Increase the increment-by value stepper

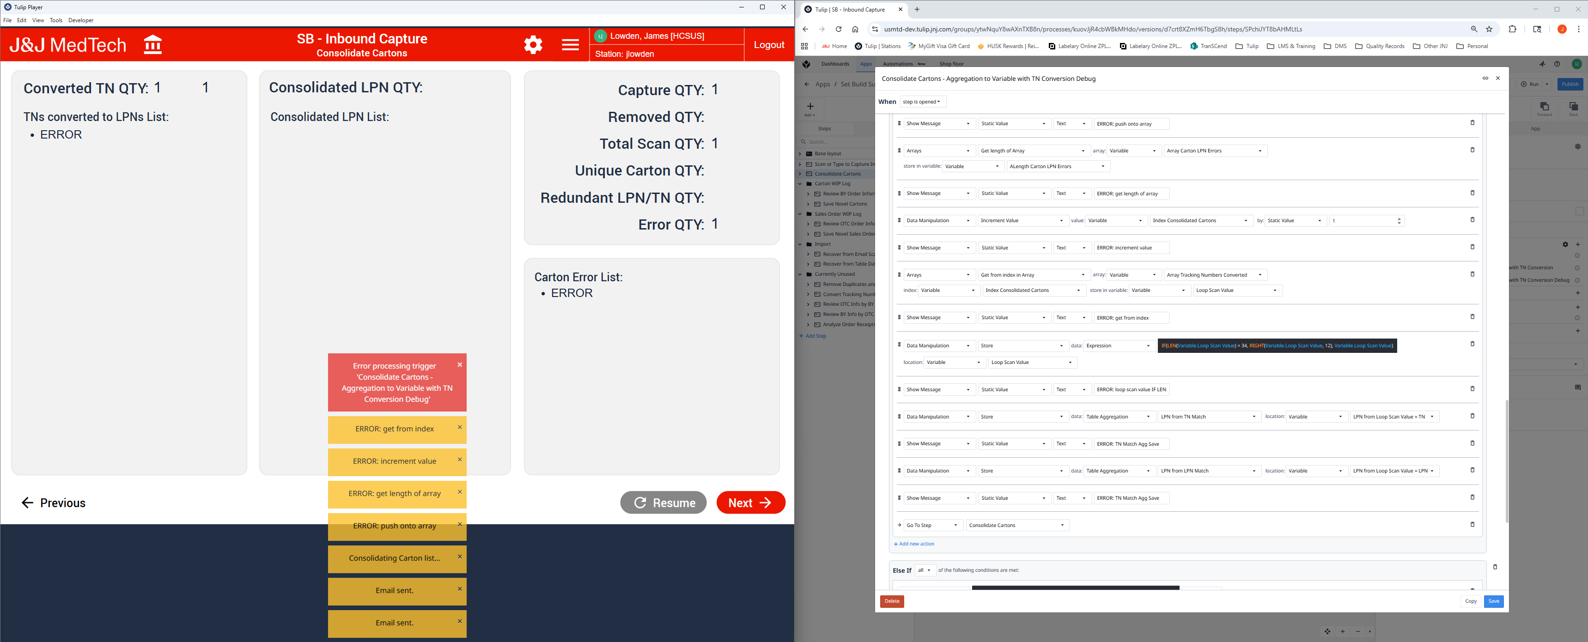point(1399,218)
